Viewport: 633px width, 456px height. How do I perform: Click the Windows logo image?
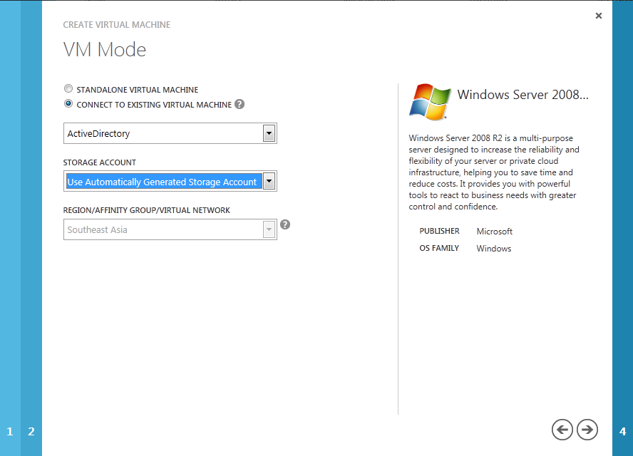[430, 100]
